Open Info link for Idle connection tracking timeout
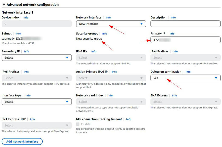Viewport: 222px width, 147px height. coord(129,119)
